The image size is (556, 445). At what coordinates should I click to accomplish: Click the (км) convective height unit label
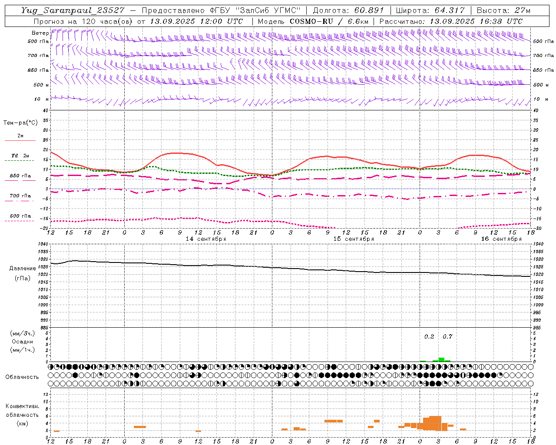coord(22,423)
